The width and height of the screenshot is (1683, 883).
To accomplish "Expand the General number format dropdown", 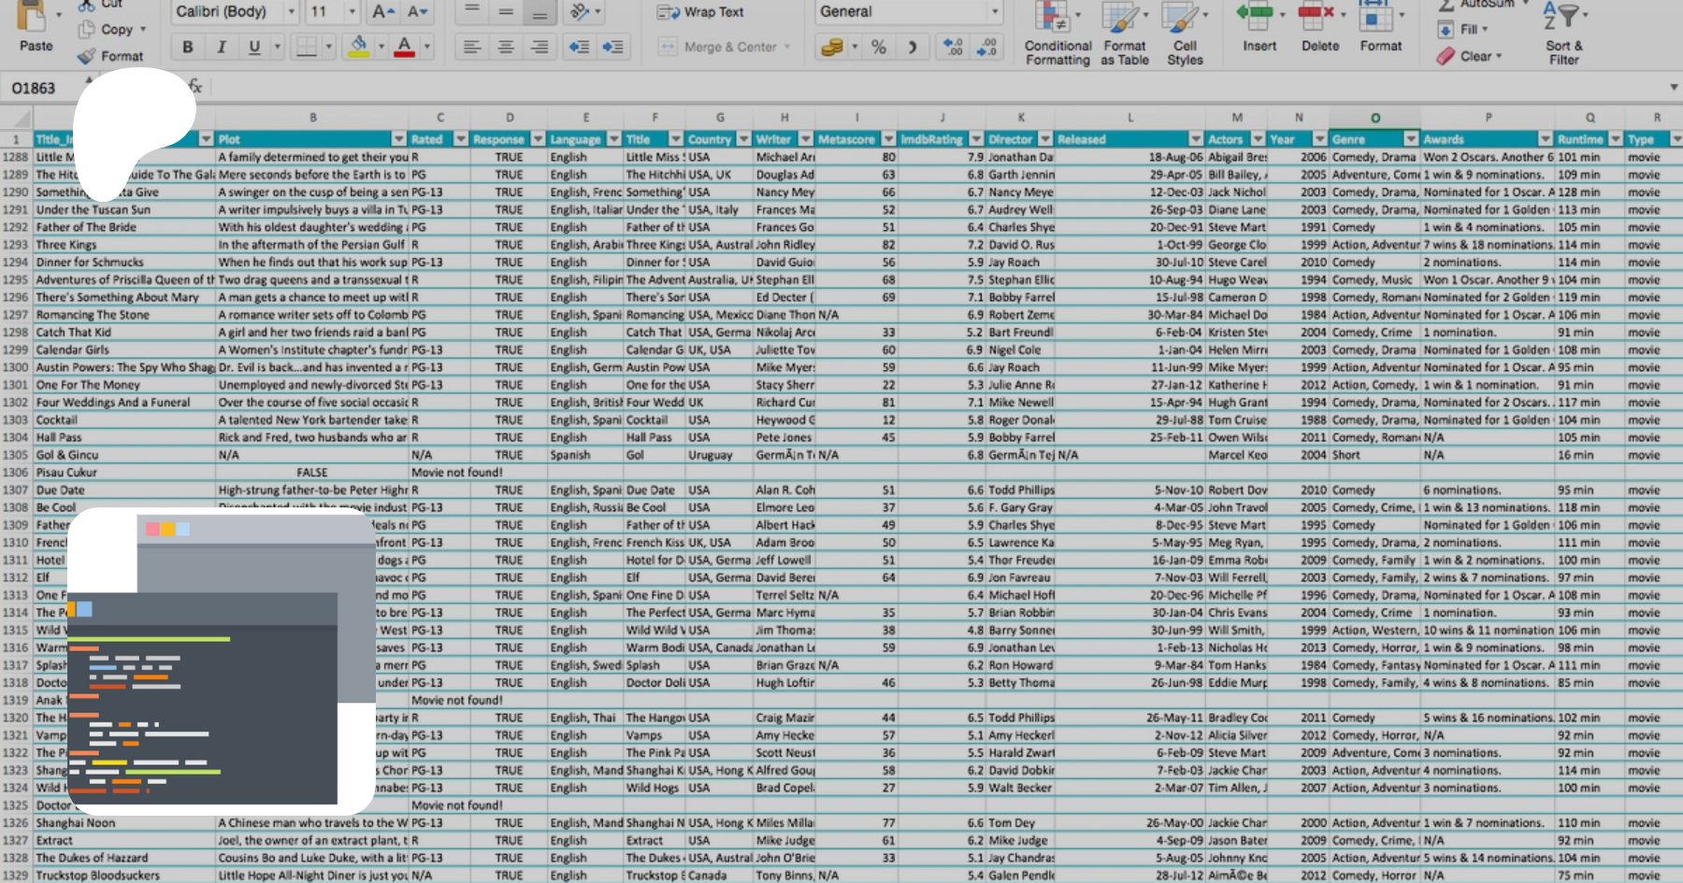I will click(994, 12).
